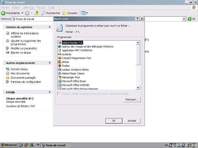198x148 pixels.
Task: Click the green OK go arrow by address bar
Action: [189, 19]
